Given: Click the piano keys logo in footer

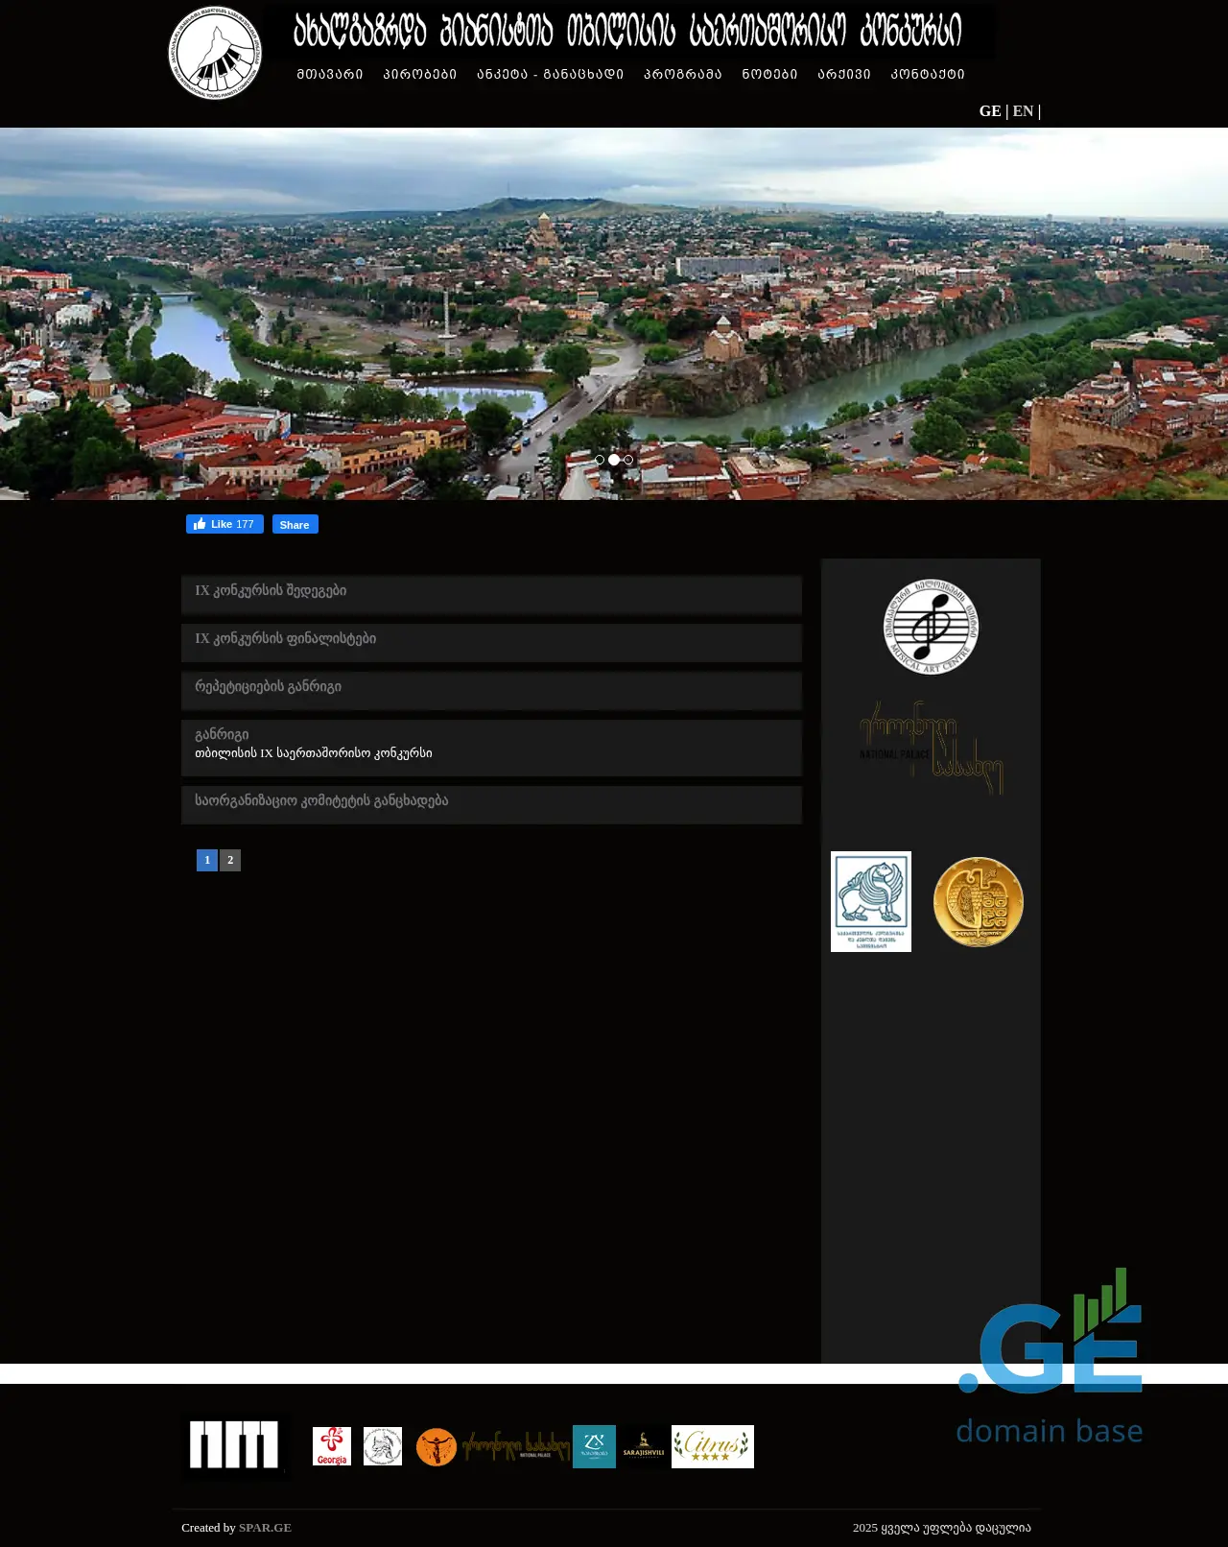Looking at the screenshot, I should 234,1445.
